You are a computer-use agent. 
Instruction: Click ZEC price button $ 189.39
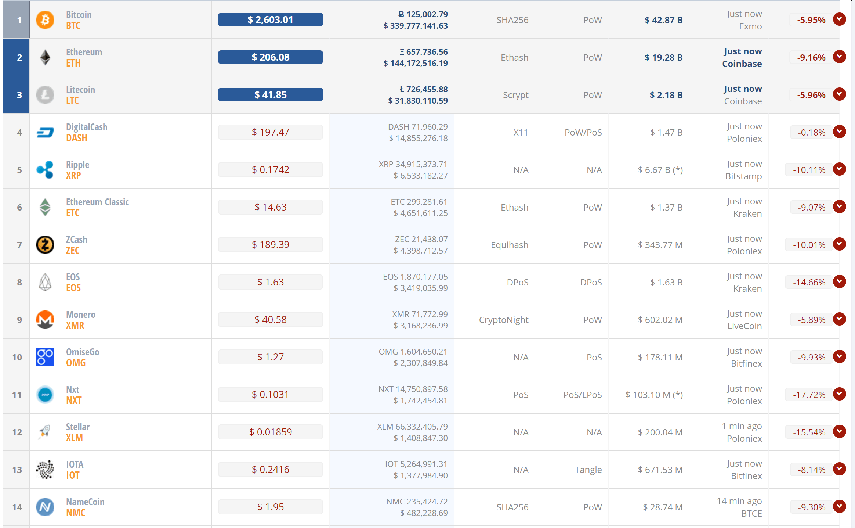tap(271, 245)
